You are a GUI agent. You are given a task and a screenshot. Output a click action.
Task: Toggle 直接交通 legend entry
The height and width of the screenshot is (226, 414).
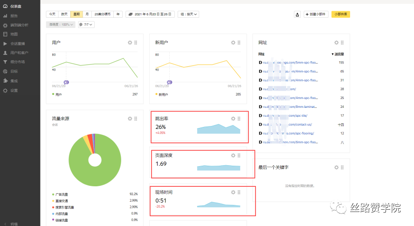click(60, 201)
